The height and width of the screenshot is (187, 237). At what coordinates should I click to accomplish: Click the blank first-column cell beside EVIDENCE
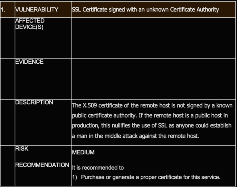7,79
